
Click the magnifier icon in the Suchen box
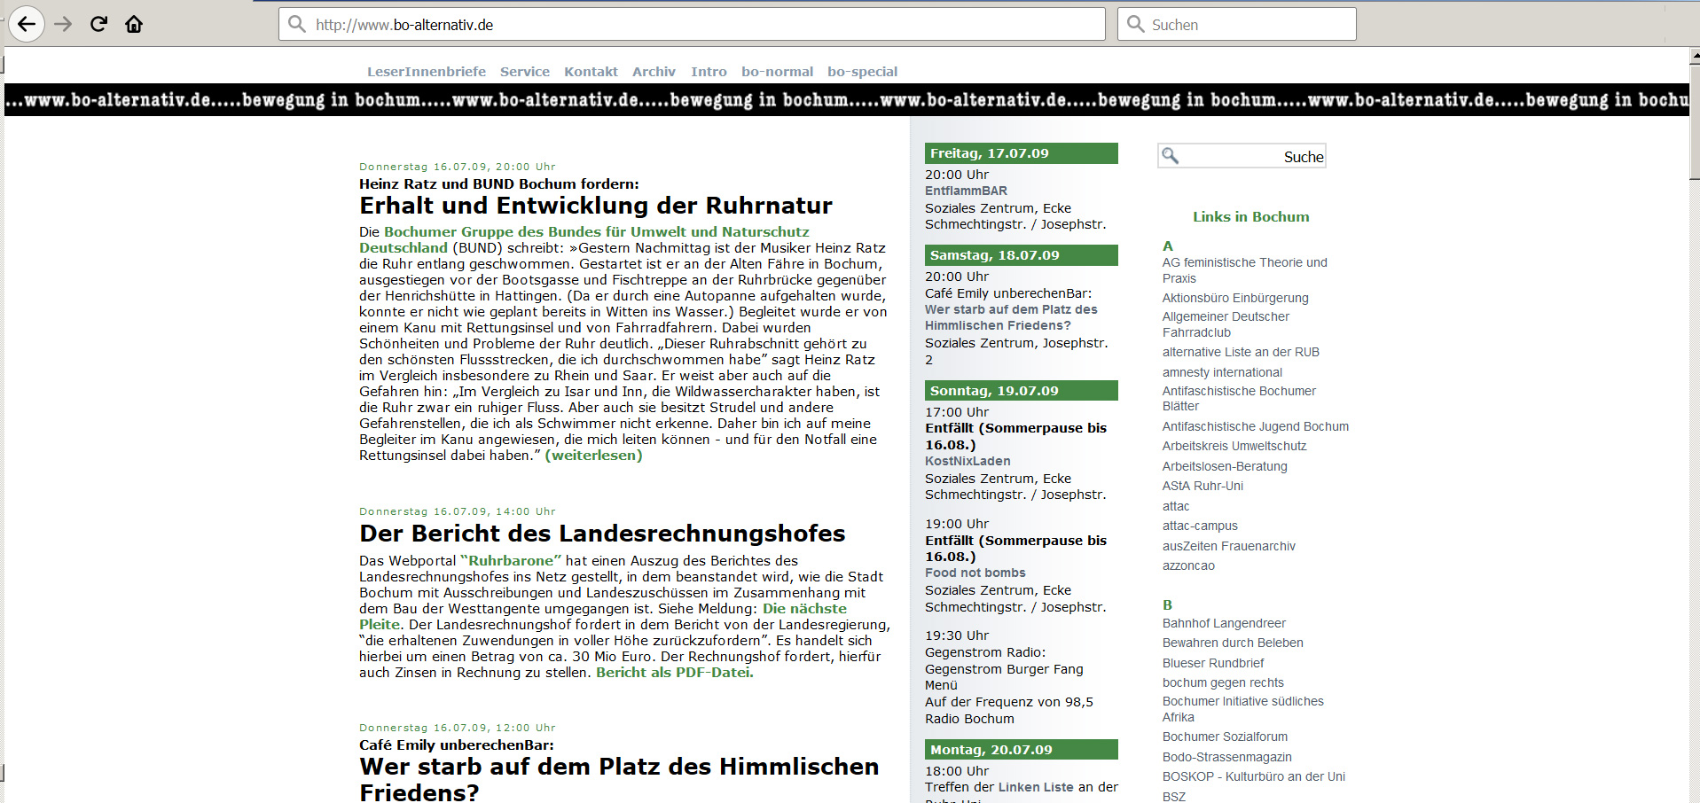(1135, 24)
